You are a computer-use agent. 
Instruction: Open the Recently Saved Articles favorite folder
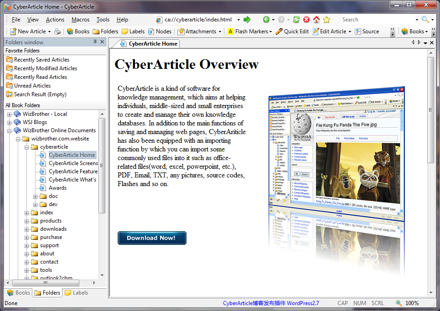coord(41,60)
